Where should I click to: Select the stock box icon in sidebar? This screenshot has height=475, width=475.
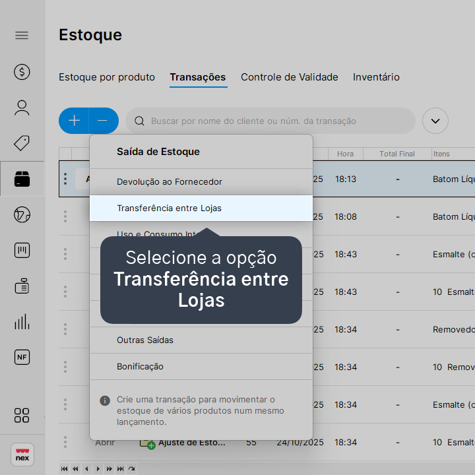tap(22, 179)
